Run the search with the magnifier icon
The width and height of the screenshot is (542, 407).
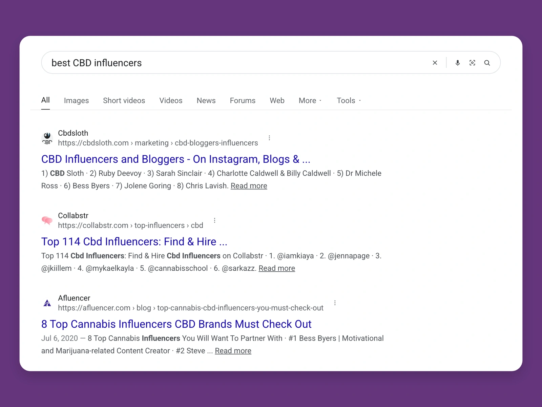(x=487, y=63)
